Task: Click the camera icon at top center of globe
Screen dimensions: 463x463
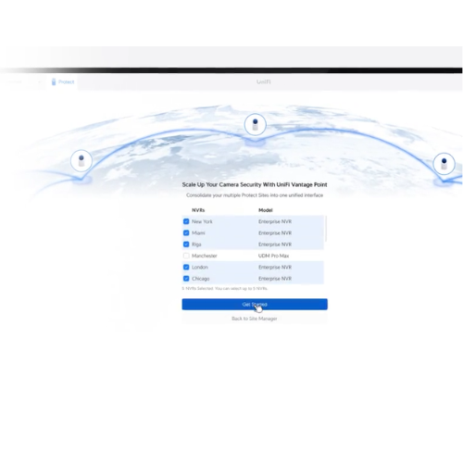Action: coord(255,125)
